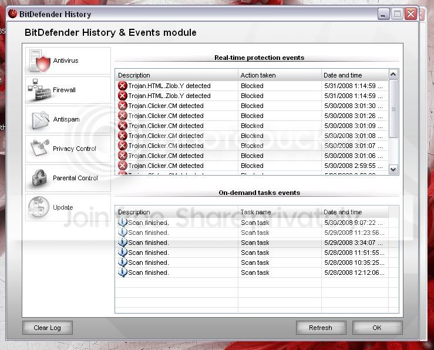This screenshot has height=350, width=434.
Task: Click the Clear Log button
Action: pos(48,328)
